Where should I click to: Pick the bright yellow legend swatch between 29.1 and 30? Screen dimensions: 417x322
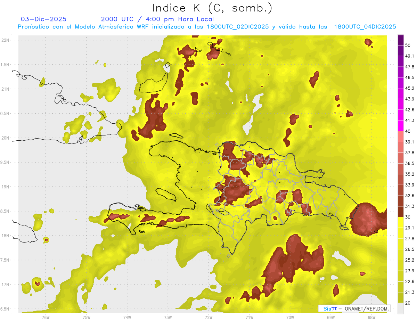[x=401, y=222]
